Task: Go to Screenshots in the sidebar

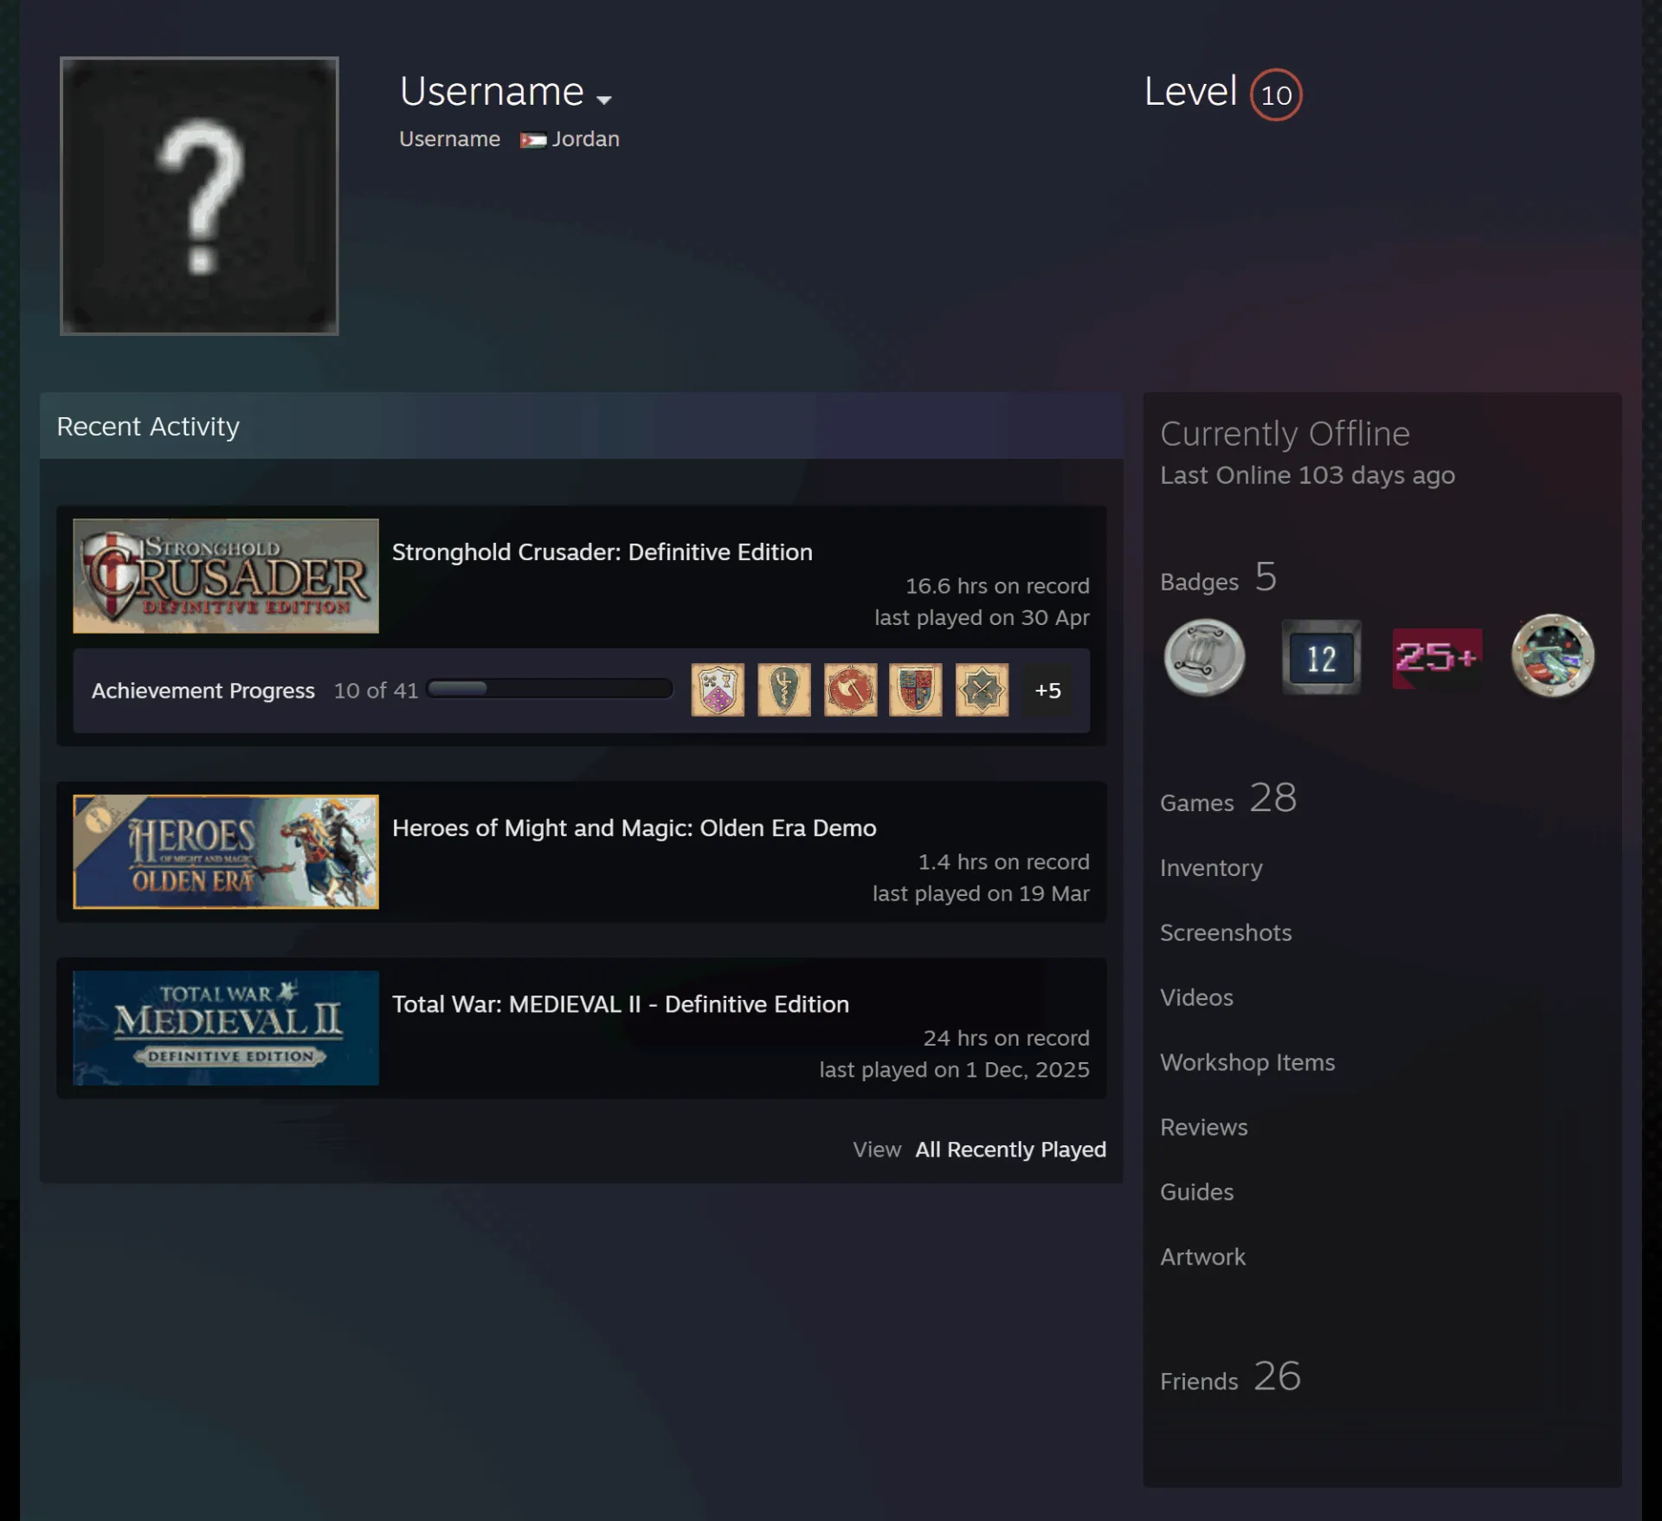Action: pyautogui.click(x=1226, y=933)
